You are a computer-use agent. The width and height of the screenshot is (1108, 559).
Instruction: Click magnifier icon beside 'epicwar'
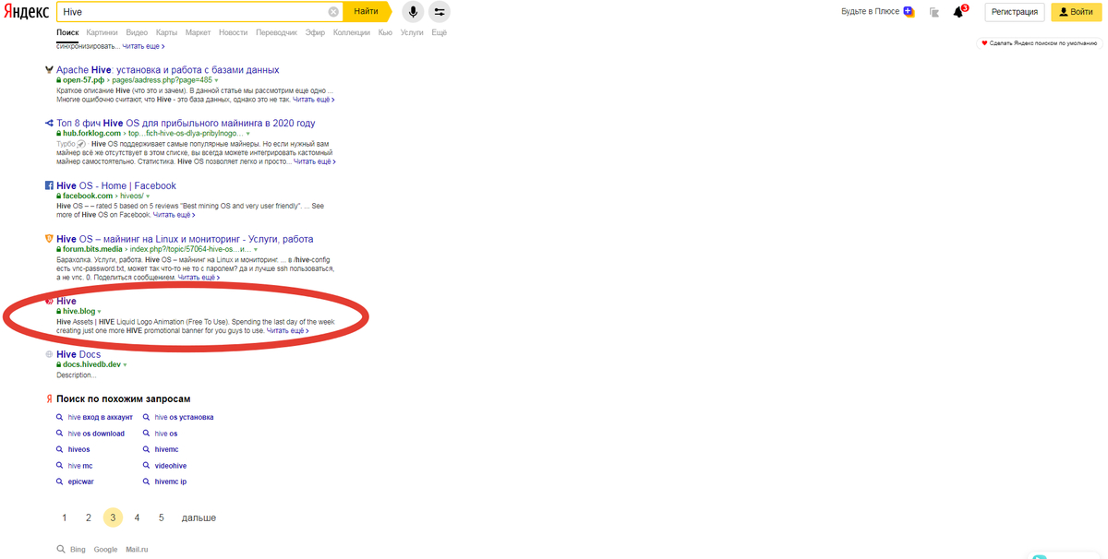point(60,482)
